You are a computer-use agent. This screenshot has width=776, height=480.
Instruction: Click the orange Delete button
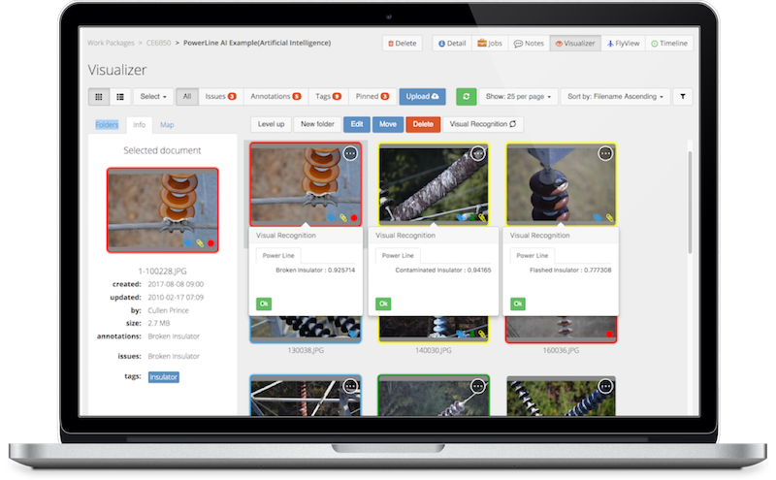click(x=423, y=124)
